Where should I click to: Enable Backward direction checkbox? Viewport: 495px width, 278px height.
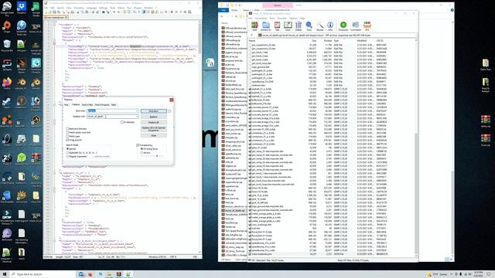click(x=67, y=129)
